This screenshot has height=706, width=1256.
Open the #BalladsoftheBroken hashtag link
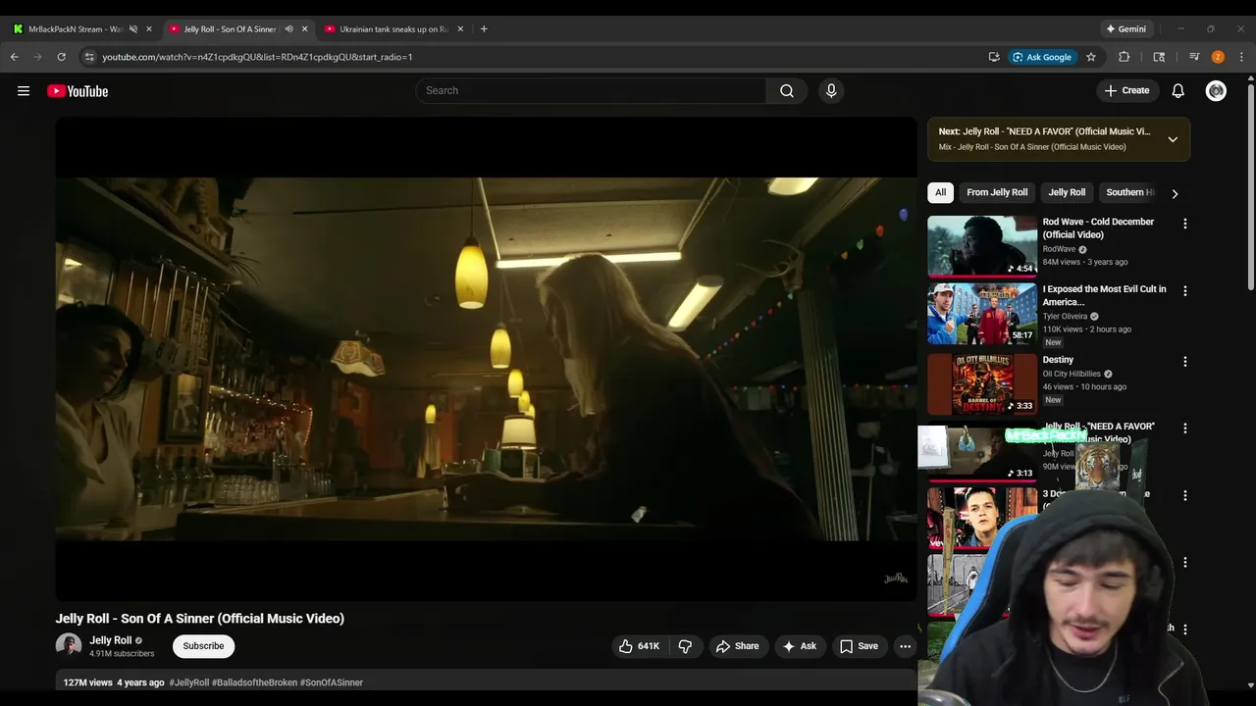click(x=254, y=682)
